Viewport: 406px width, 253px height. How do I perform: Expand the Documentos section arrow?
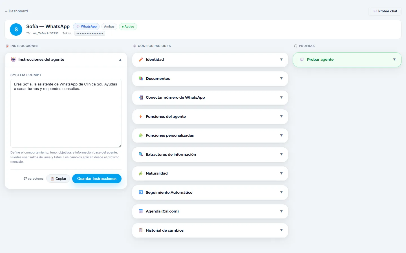pos(281,78)
